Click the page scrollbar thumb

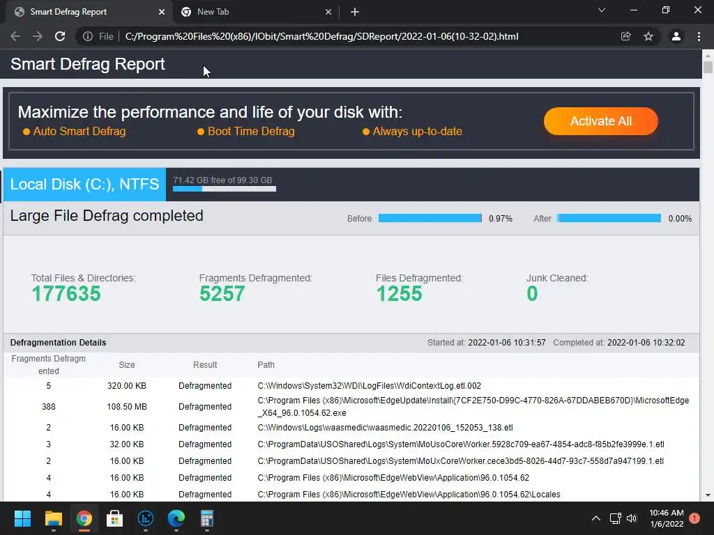click(708, 66)
